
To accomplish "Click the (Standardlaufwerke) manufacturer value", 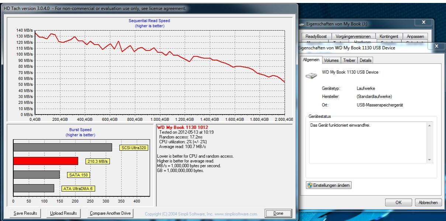I will [x=374, y=97].
